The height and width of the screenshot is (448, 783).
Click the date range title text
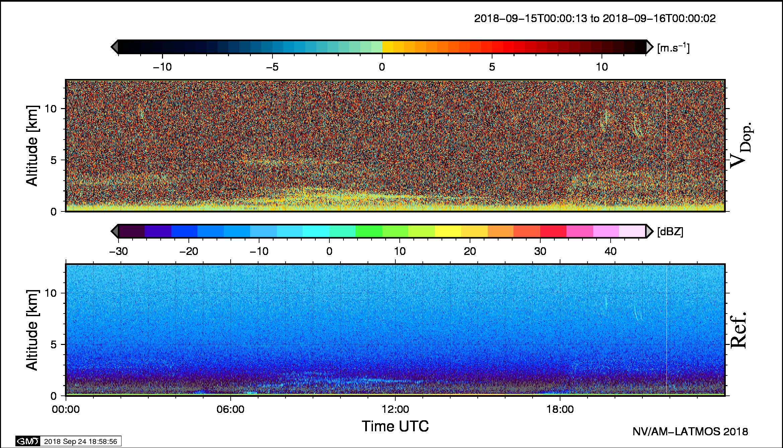pos(595,18)
